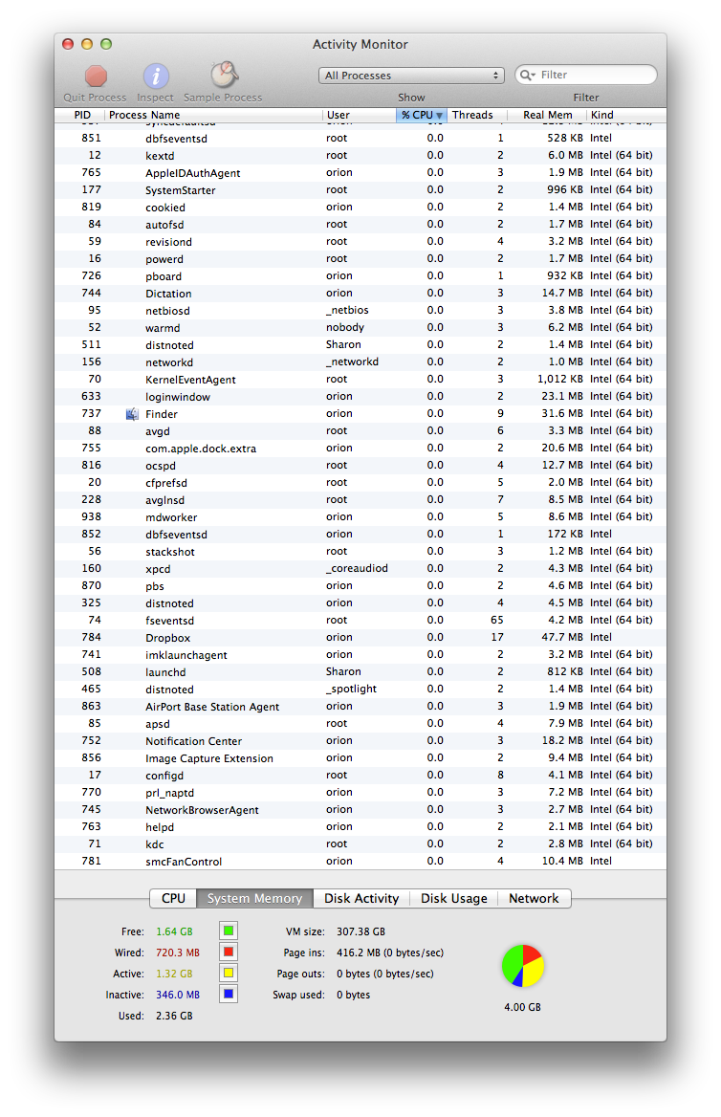Screen dimensions: 721x1117
Task: Click the Finder icon in the process list
Action: (x=132, y=414)
